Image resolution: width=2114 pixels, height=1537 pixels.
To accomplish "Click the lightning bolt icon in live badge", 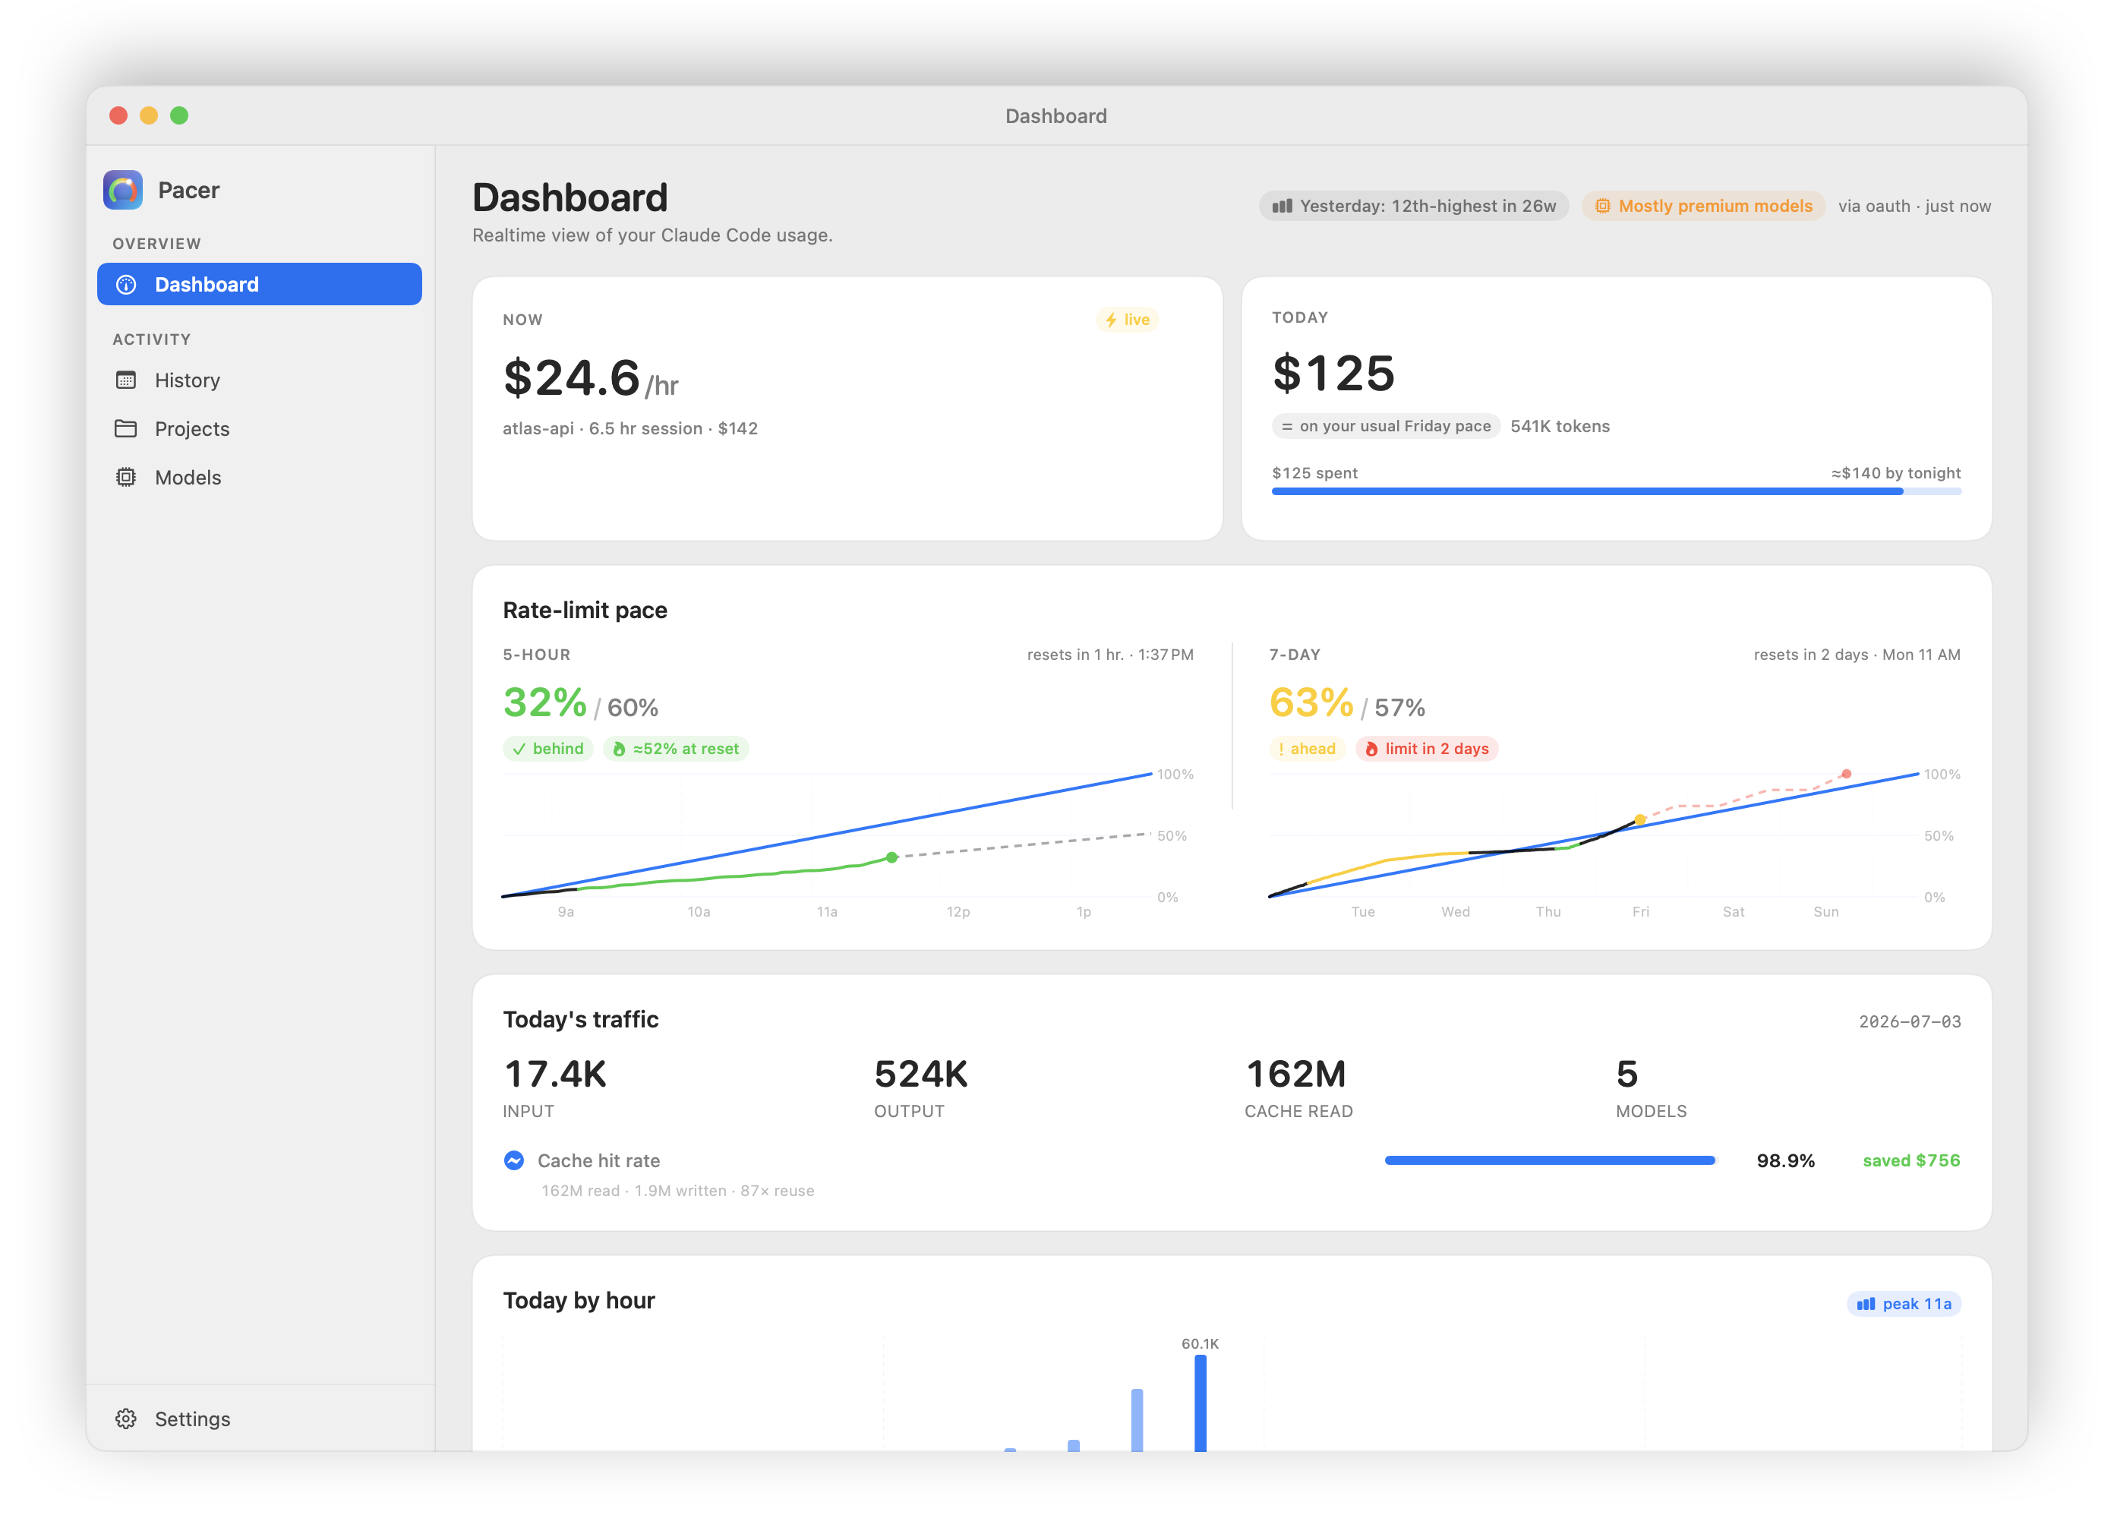I will [1111, 320].
